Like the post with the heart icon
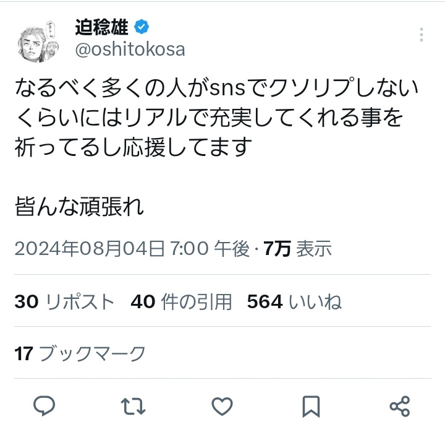 pyautogui.click(x=222, y=406)
